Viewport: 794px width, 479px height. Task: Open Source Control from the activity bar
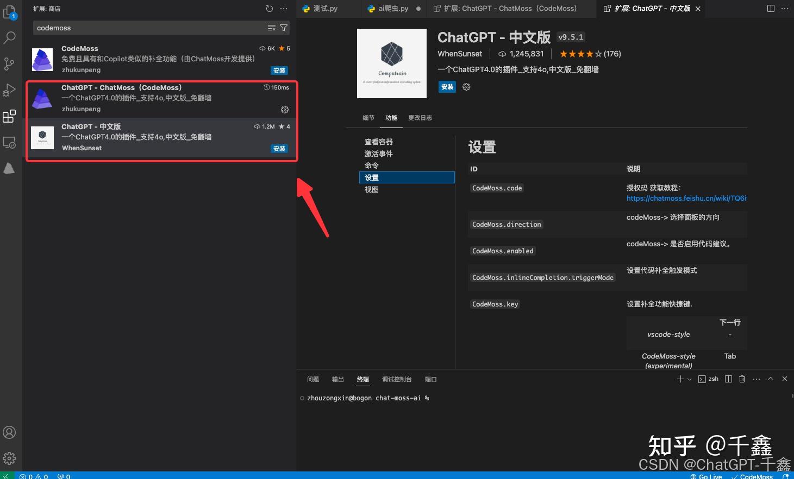click(x=9, y=63)
